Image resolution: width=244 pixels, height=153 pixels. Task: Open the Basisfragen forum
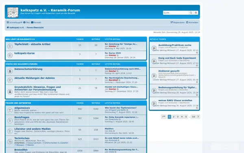pyautogui.click(x=22, y=117)
